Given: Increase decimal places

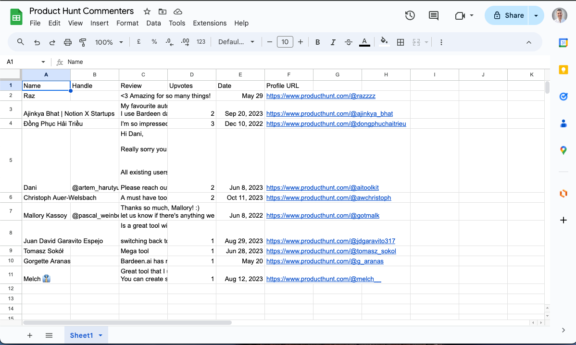Looking at the screenshot, I should tap(185, 42).
